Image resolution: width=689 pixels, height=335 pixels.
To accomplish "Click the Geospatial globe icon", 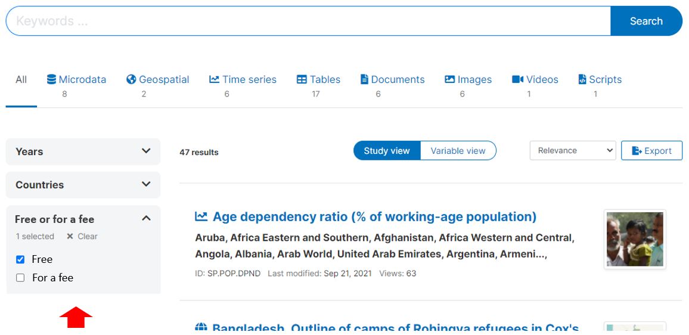I will 132,79.
